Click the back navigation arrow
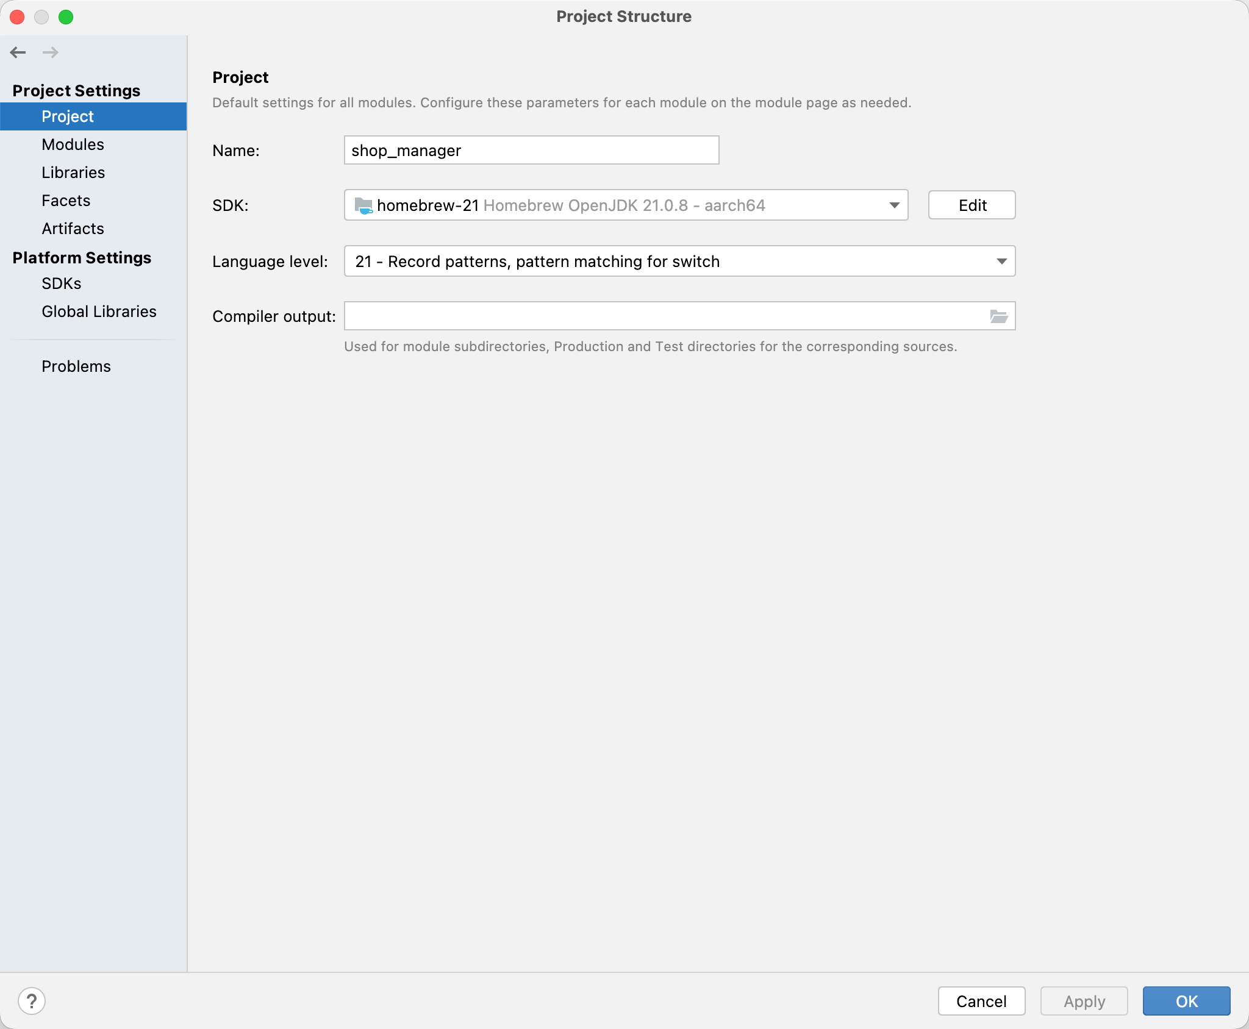 pyautogui.click(x=18, y=52)
